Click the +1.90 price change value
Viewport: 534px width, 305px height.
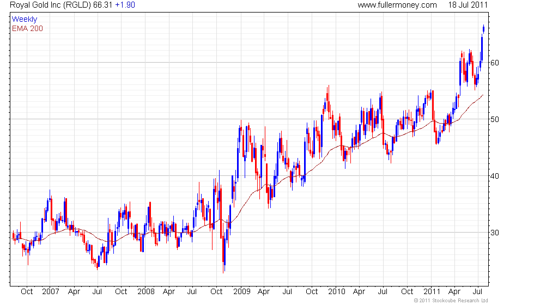coord(125,5)
